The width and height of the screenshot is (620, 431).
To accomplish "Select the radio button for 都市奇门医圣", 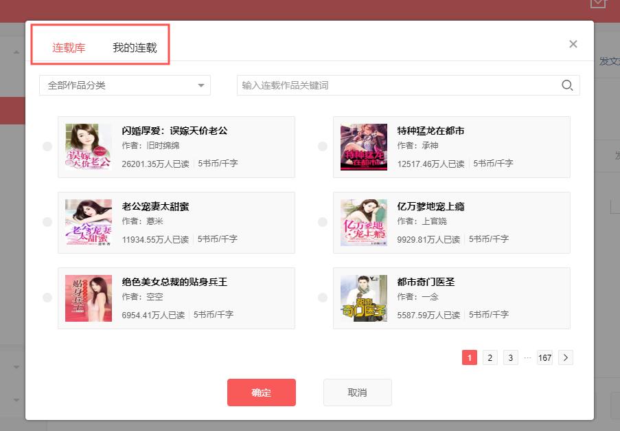I will (x=322, y=298).
